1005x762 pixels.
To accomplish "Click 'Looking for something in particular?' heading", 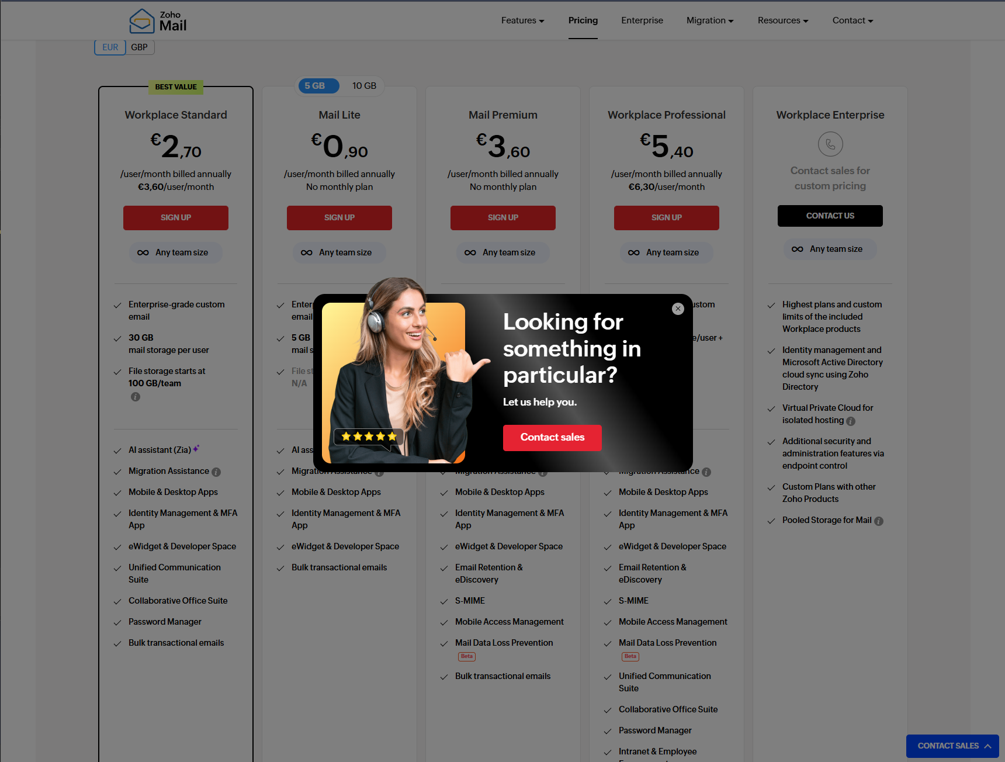I will (x=572, y=349).
